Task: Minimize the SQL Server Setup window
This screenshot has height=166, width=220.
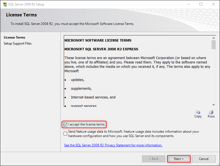Action: (189, 4)
